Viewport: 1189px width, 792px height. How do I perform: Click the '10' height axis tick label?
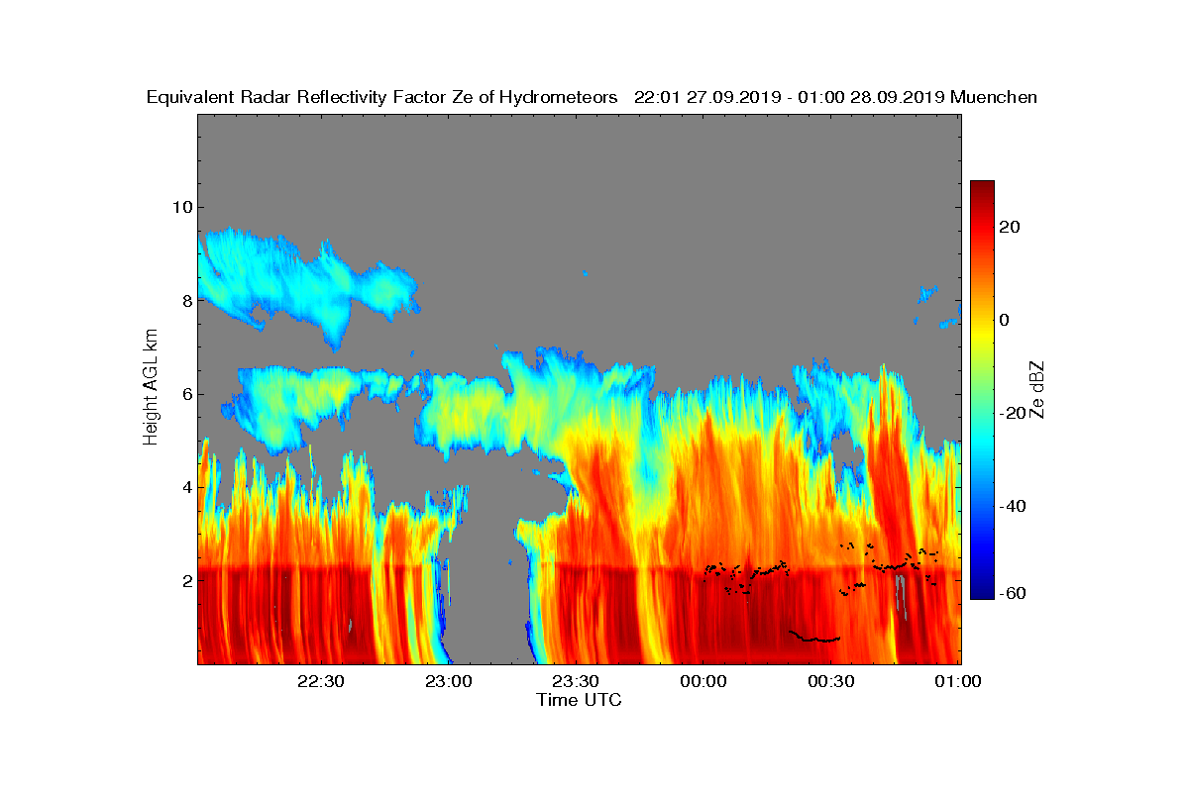[180, 207]
